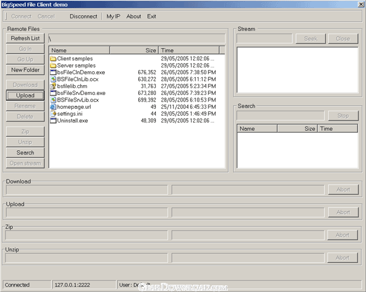The image size is (366, 292).
Task: Click the Go Up button
Action: 25,59
